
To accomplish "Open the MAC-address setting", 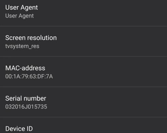I will pyautogui.click(x=83, y=72).
